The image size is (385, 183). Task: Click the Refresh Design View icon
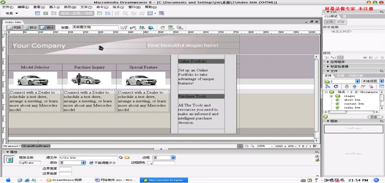pos(163,28)
